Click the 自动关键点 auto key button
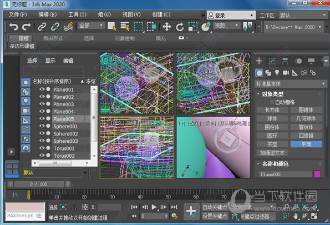Viewport: 330px width, 225px height. [215, 207]
